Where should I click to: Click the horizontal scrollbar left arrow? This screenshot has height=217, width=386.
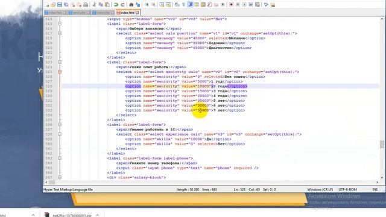46,182
